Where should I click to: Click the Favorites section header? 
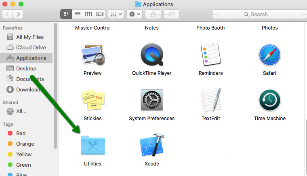click(x=13, y=28)
